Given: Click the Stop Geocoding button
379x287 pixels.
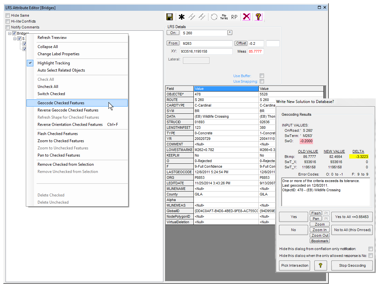Looking at the screenshot, I should [x=352, y=265].
